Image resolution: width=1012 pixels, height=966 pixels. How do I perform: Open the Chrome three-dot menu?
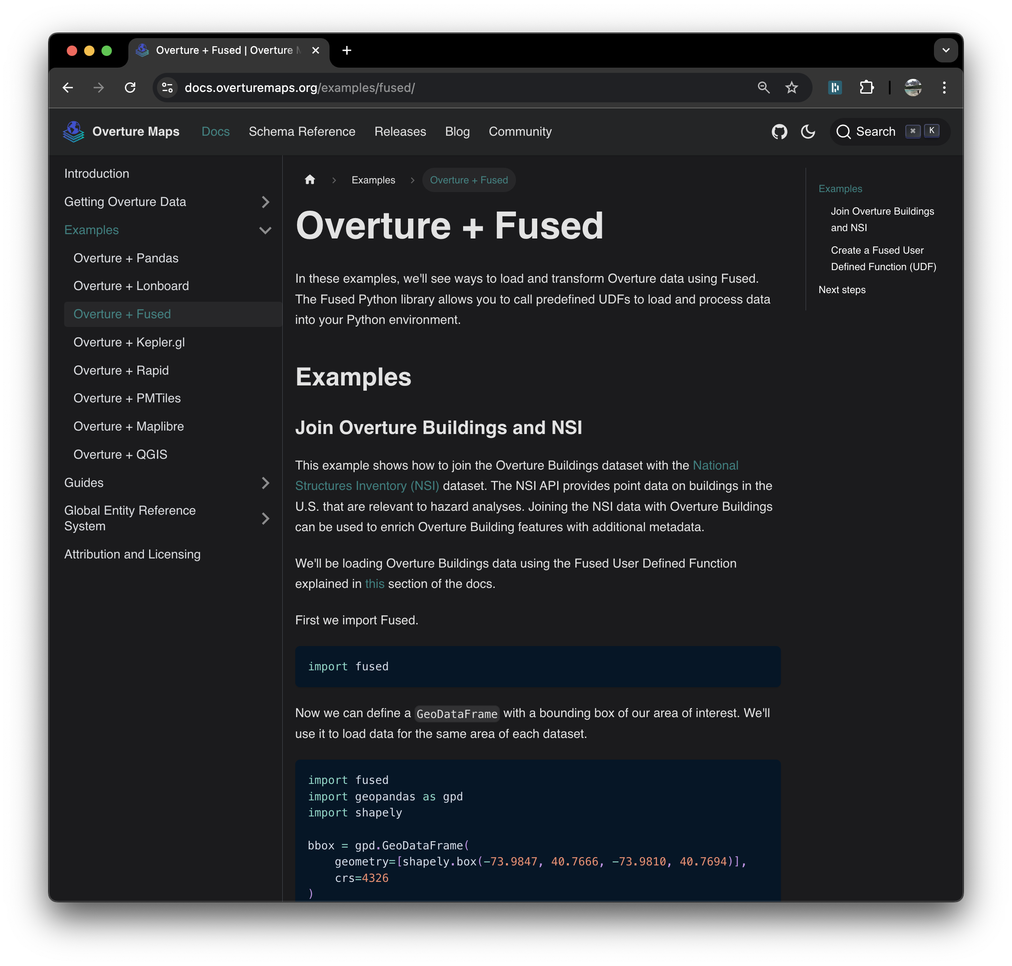(943, 88)
